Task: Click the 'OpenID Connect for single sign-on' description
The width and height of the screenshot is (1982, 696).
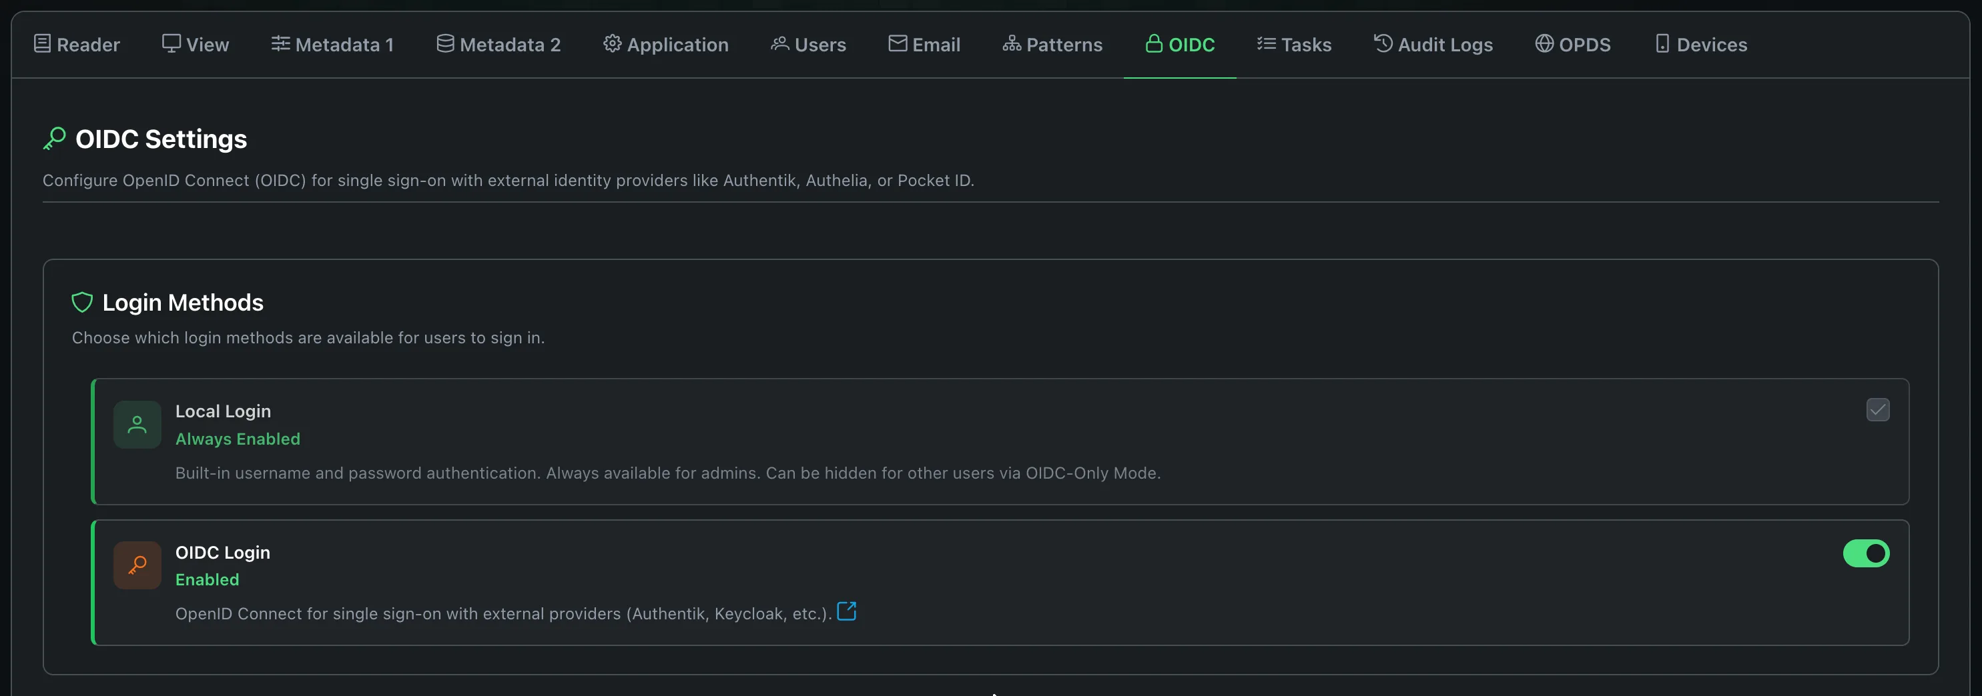Action: click(x=503, y=614)
